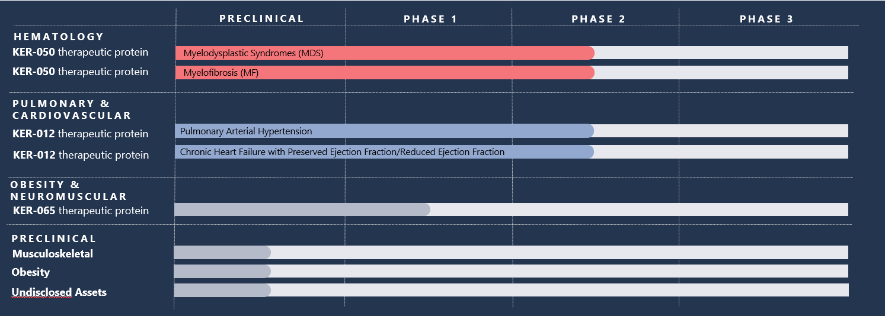Select the Musculoskeletal row label
The width and height of the screenshot is (885, 316).
tap(53, 254)
